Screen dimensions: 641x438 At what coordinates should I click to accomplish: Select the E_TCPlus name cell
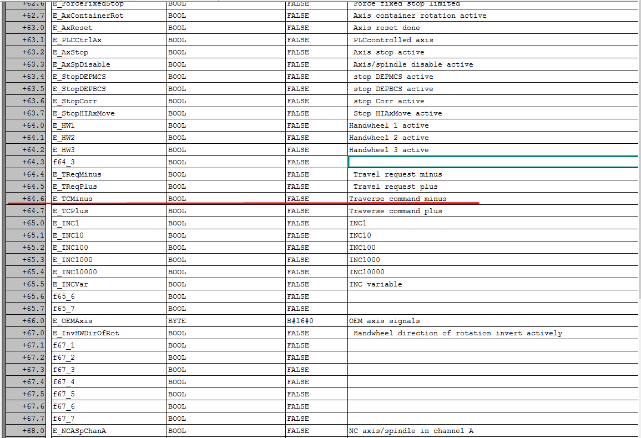pyautogui.click(x=109, y=211)
